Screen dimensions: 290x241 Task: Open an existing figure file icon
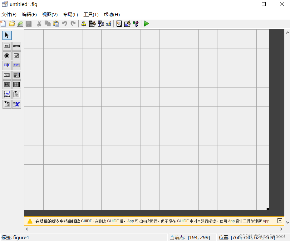[x=12, y=24]
